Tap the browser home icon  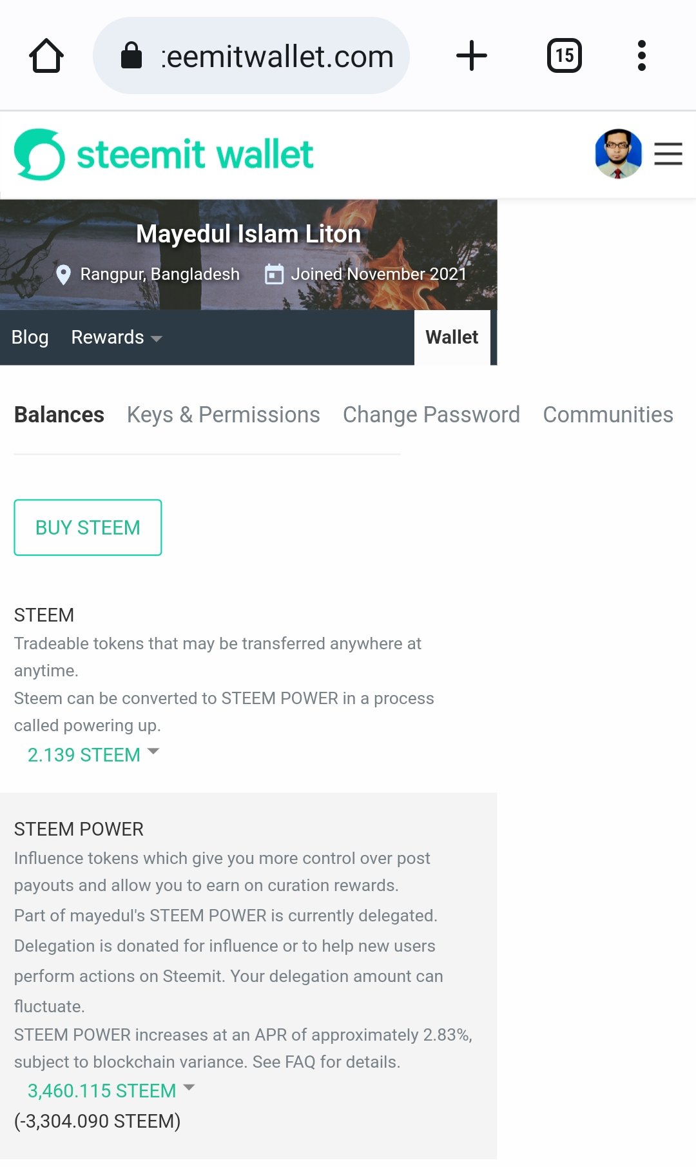(46, 56)
